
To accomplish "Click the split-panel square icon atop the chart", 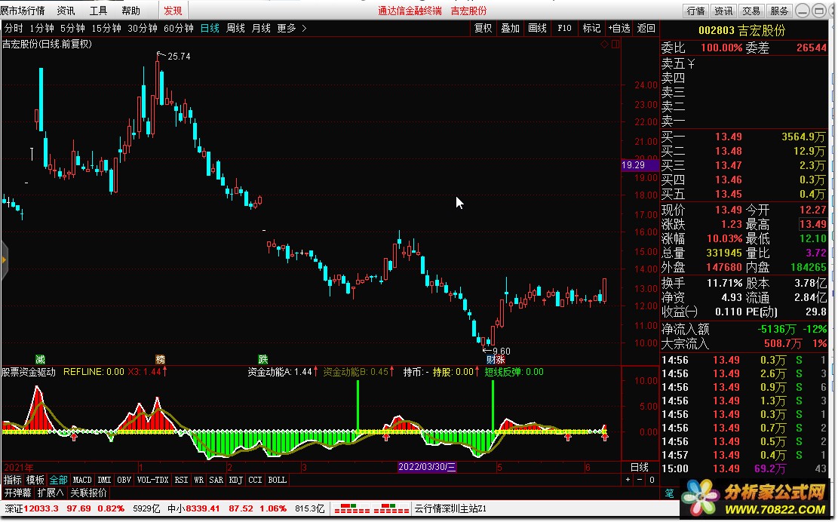I will [x=615, y=45].
